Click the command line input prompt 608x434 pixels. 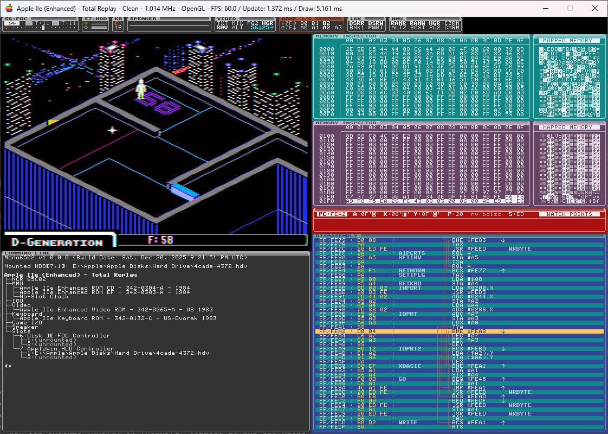[x=8, y=366]
